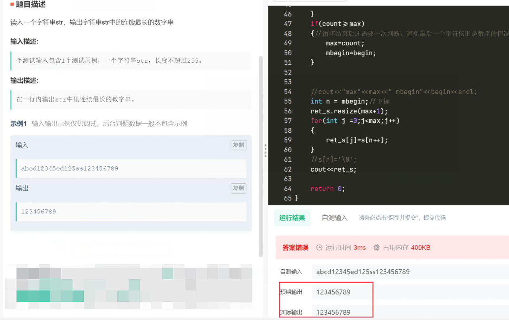Click line number 52 in the gutter
Image resolution: width=509 pixels, height=320 pixels.
point(288,72)
